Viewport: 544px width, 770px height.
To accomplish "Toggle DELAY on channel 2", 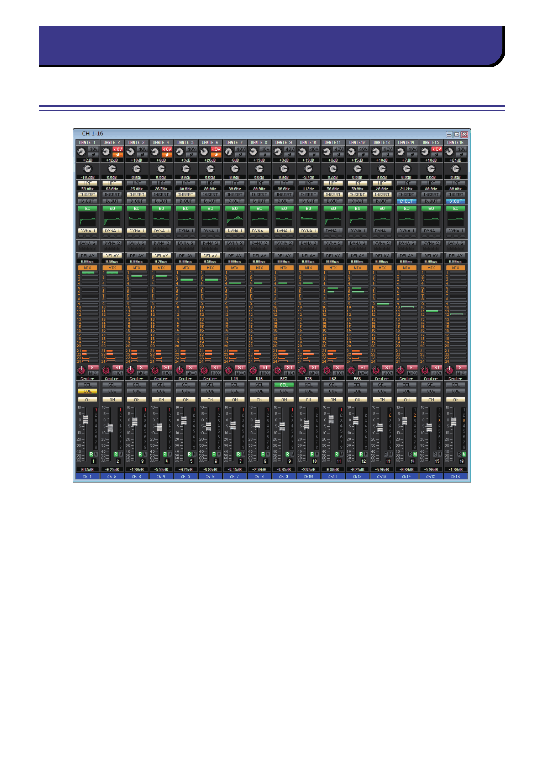I will pyautogui.click(x=112, y=255).
